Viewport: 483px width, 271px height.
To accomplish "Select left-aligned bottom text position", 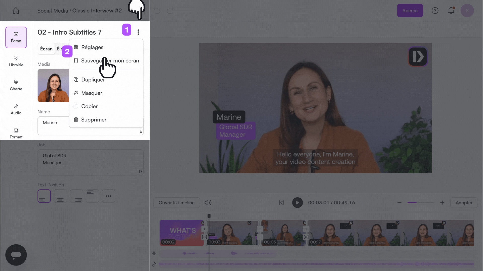I will click(44, 196).
